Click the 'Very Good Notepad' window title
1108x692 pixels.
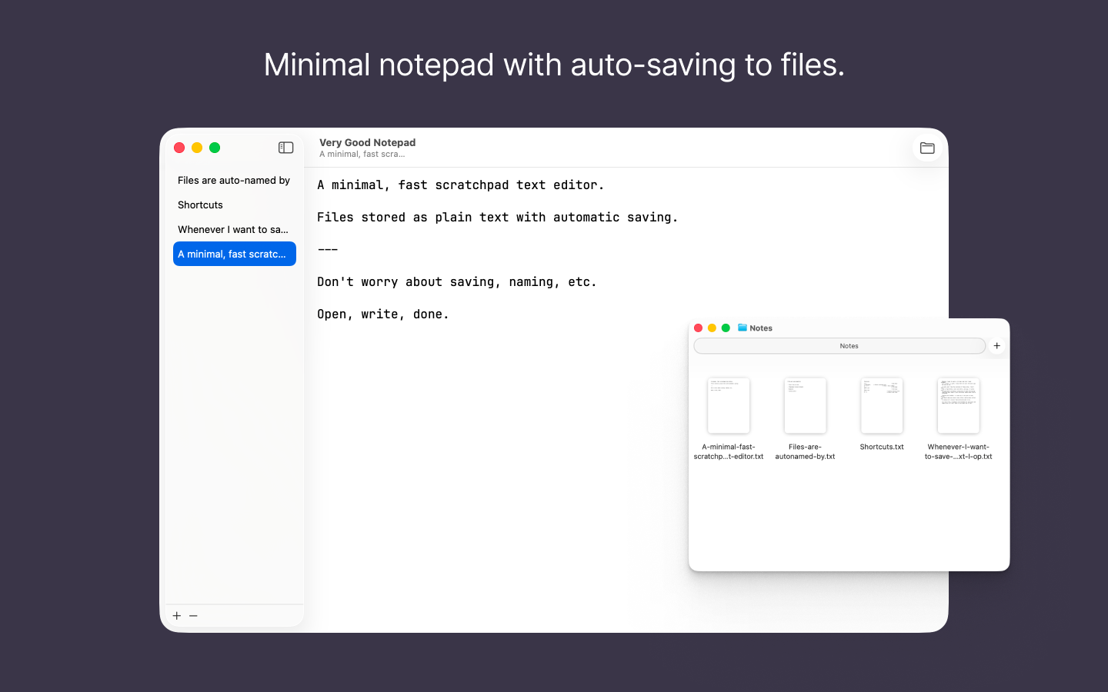(x=367, y=142)
